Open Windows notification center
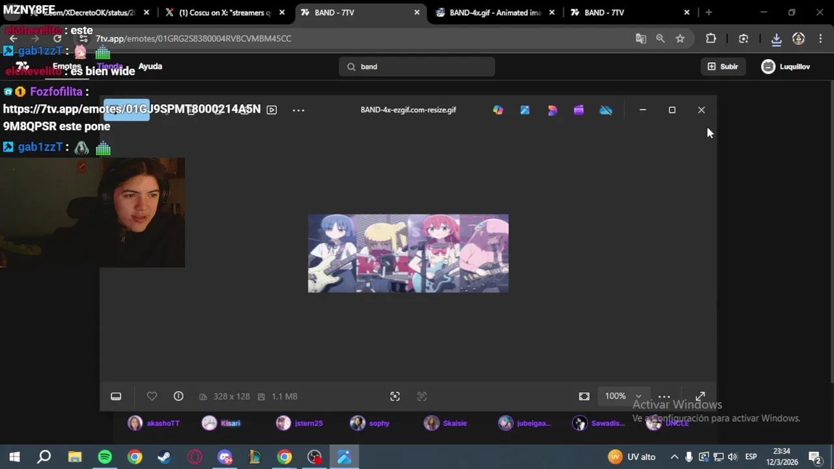The image size is (834, 469). click(x=814, y=457)
